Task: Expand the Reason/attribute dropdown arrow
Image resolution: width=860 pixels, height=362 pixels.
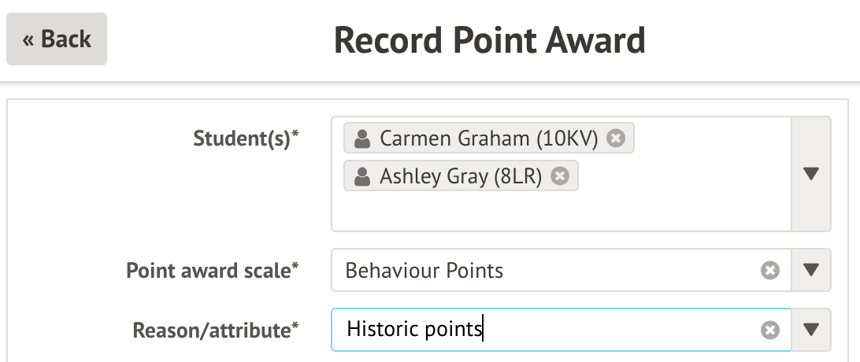Action: tap(811, 330)
